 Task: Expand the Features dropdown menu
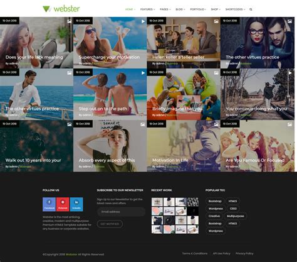click(x=147, y=9)
